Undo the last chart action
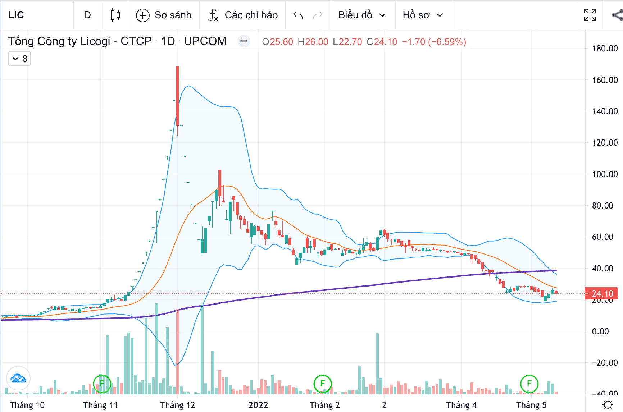623x412 pixels. [x=298, y=15]
